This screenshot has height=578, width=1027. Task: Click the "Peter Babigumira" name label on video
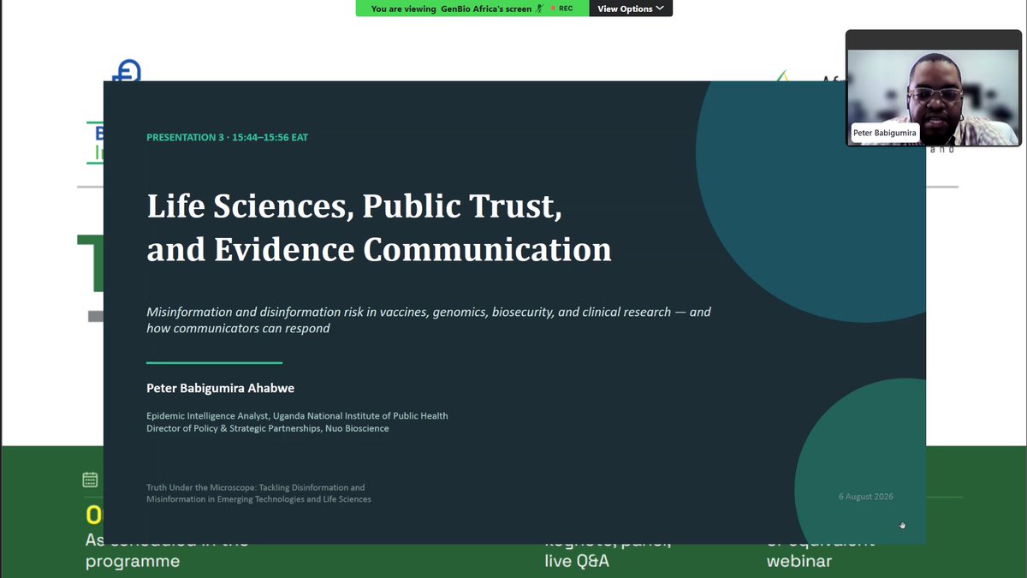[884, 133]
